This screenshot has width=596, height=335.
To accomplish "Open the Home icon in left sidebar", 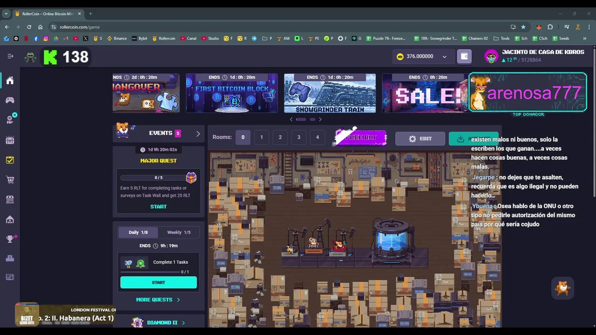I will [10, 80].
